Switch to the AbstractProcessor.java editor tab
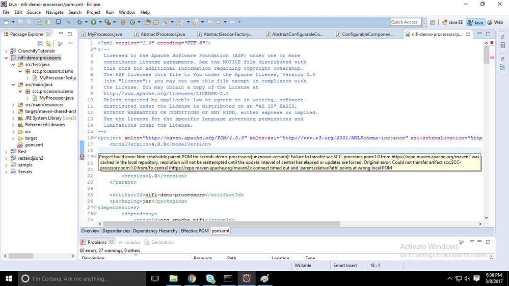Screen dimensions: 509x286 tap(160, 34)
